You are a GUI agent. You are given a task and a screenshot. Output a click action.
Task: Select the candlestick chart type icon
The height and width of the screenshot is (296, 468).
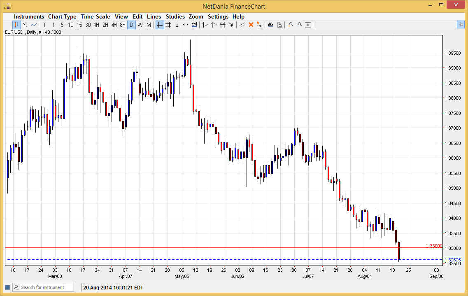16,25
